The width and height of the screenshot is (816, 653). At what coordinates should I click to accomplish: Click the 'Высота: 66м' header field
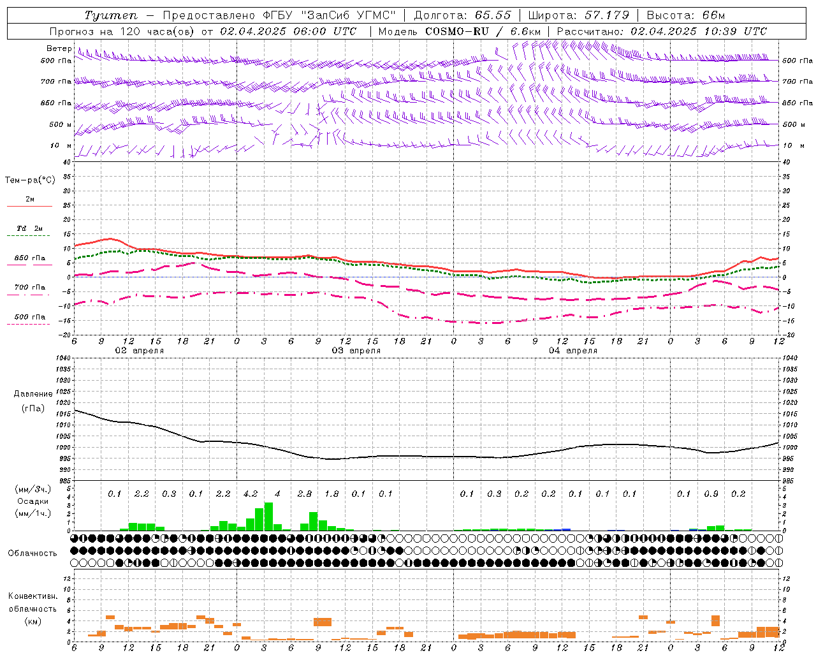point(686,15)
